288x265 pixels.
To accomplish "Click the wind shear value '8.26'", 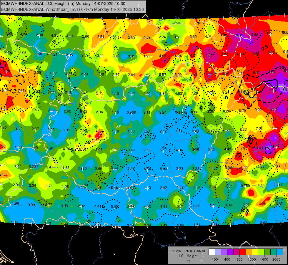I will point(227,111).
